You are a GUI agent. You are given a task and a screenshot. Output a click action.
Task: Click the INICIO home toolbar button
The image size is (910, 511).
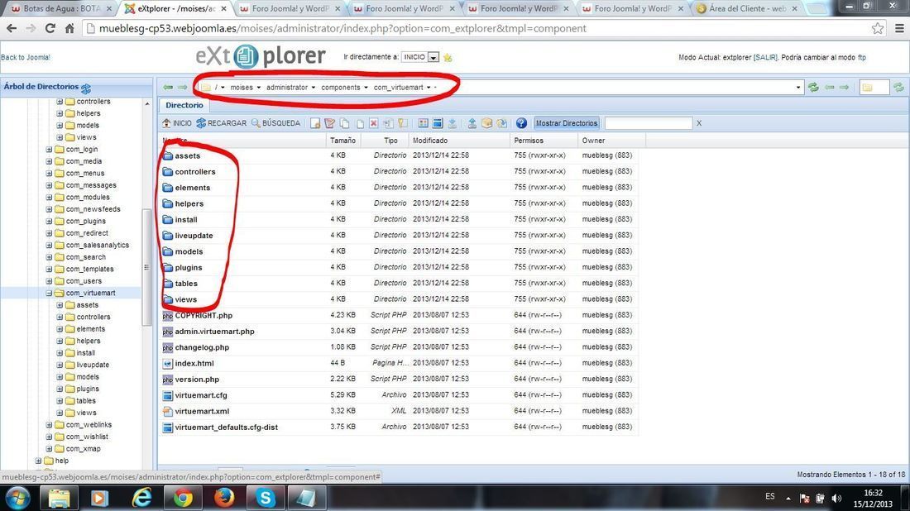176,123
